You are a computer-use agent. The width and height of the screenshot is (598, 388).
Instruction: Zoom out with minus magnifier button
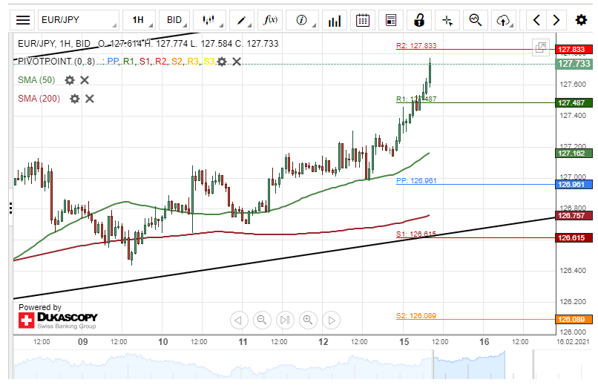[262, 320]
